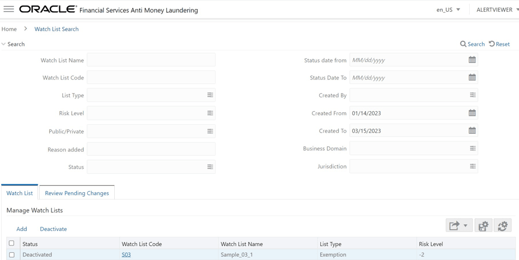Open the ALERTVIEWER user menu
Viewport: 519px width, 260px height.
498,10
